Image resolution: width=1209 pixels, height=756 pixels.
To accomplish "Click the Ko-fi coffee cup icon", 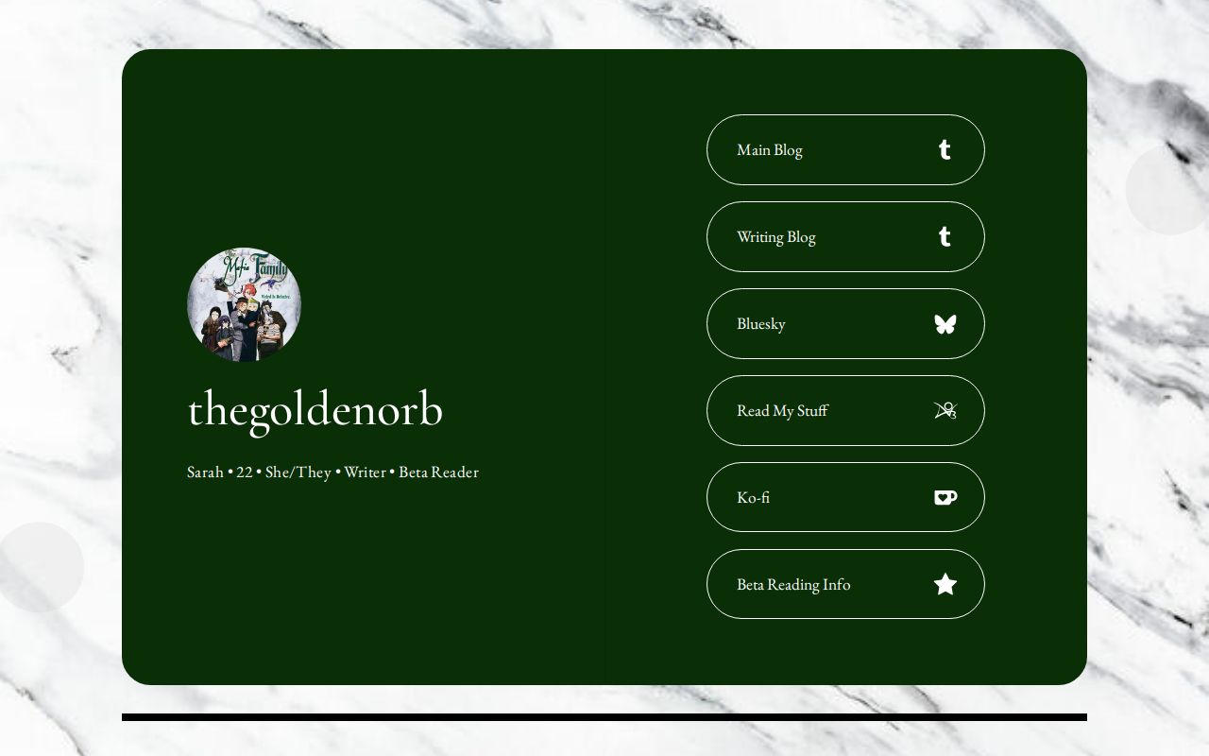I will click(945, 497).
